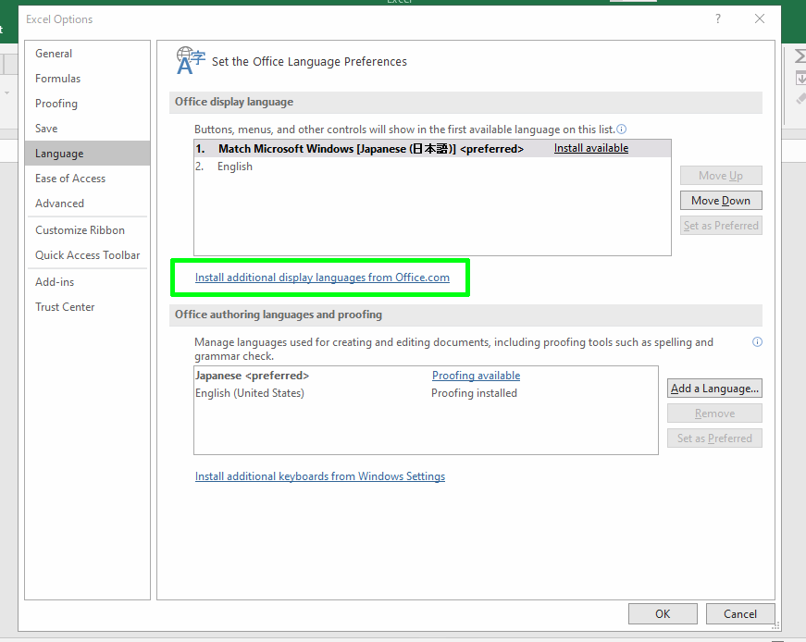Select Japanese preferred authoring language row
Screen dimensions: 806x642
coord(426,376)
